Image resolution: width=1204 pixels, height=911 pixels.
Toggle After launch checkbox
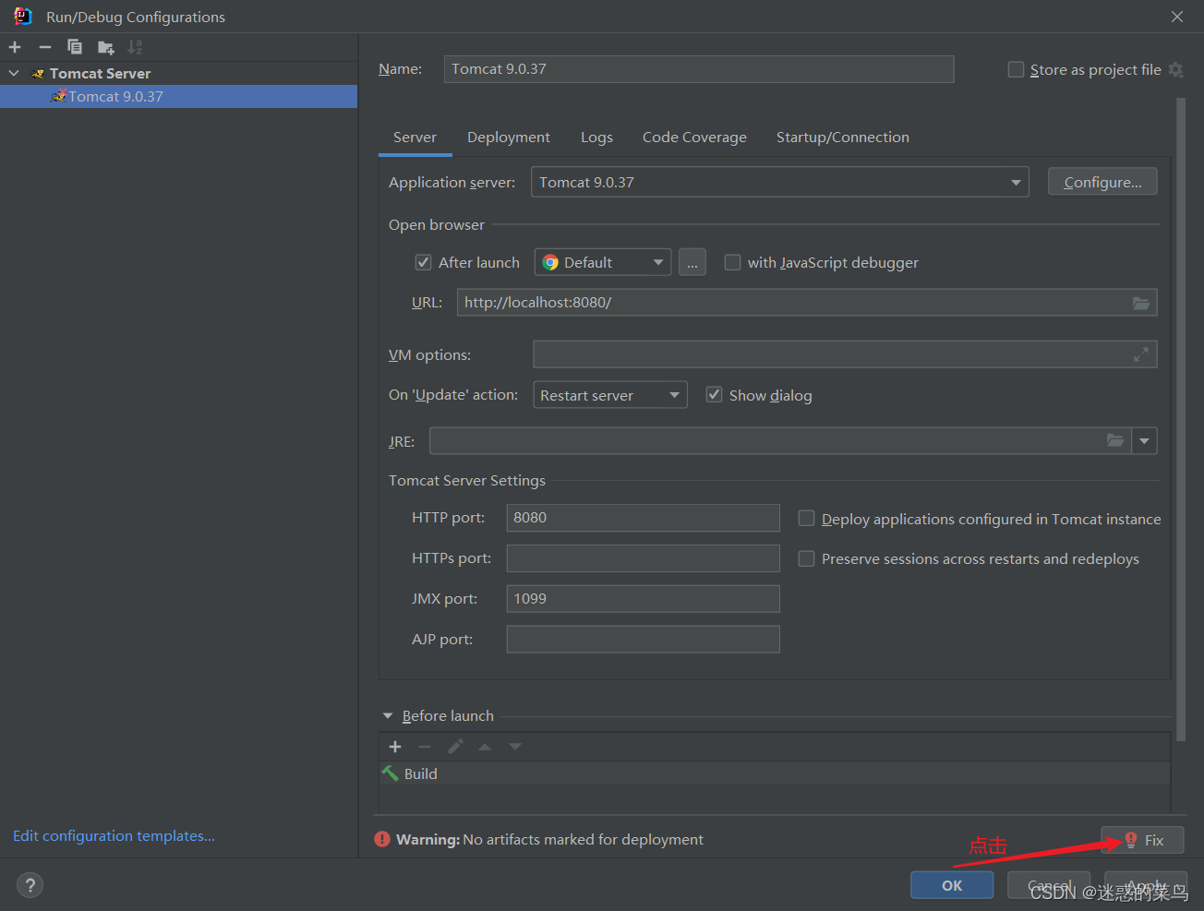(423, 262)
